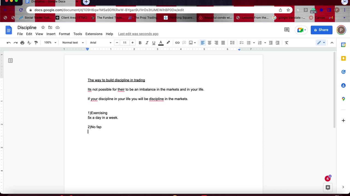This screenshot has width=350, height=196.
Task: Hide the menus with the collapse chevron
Action: tap(332, 43)
